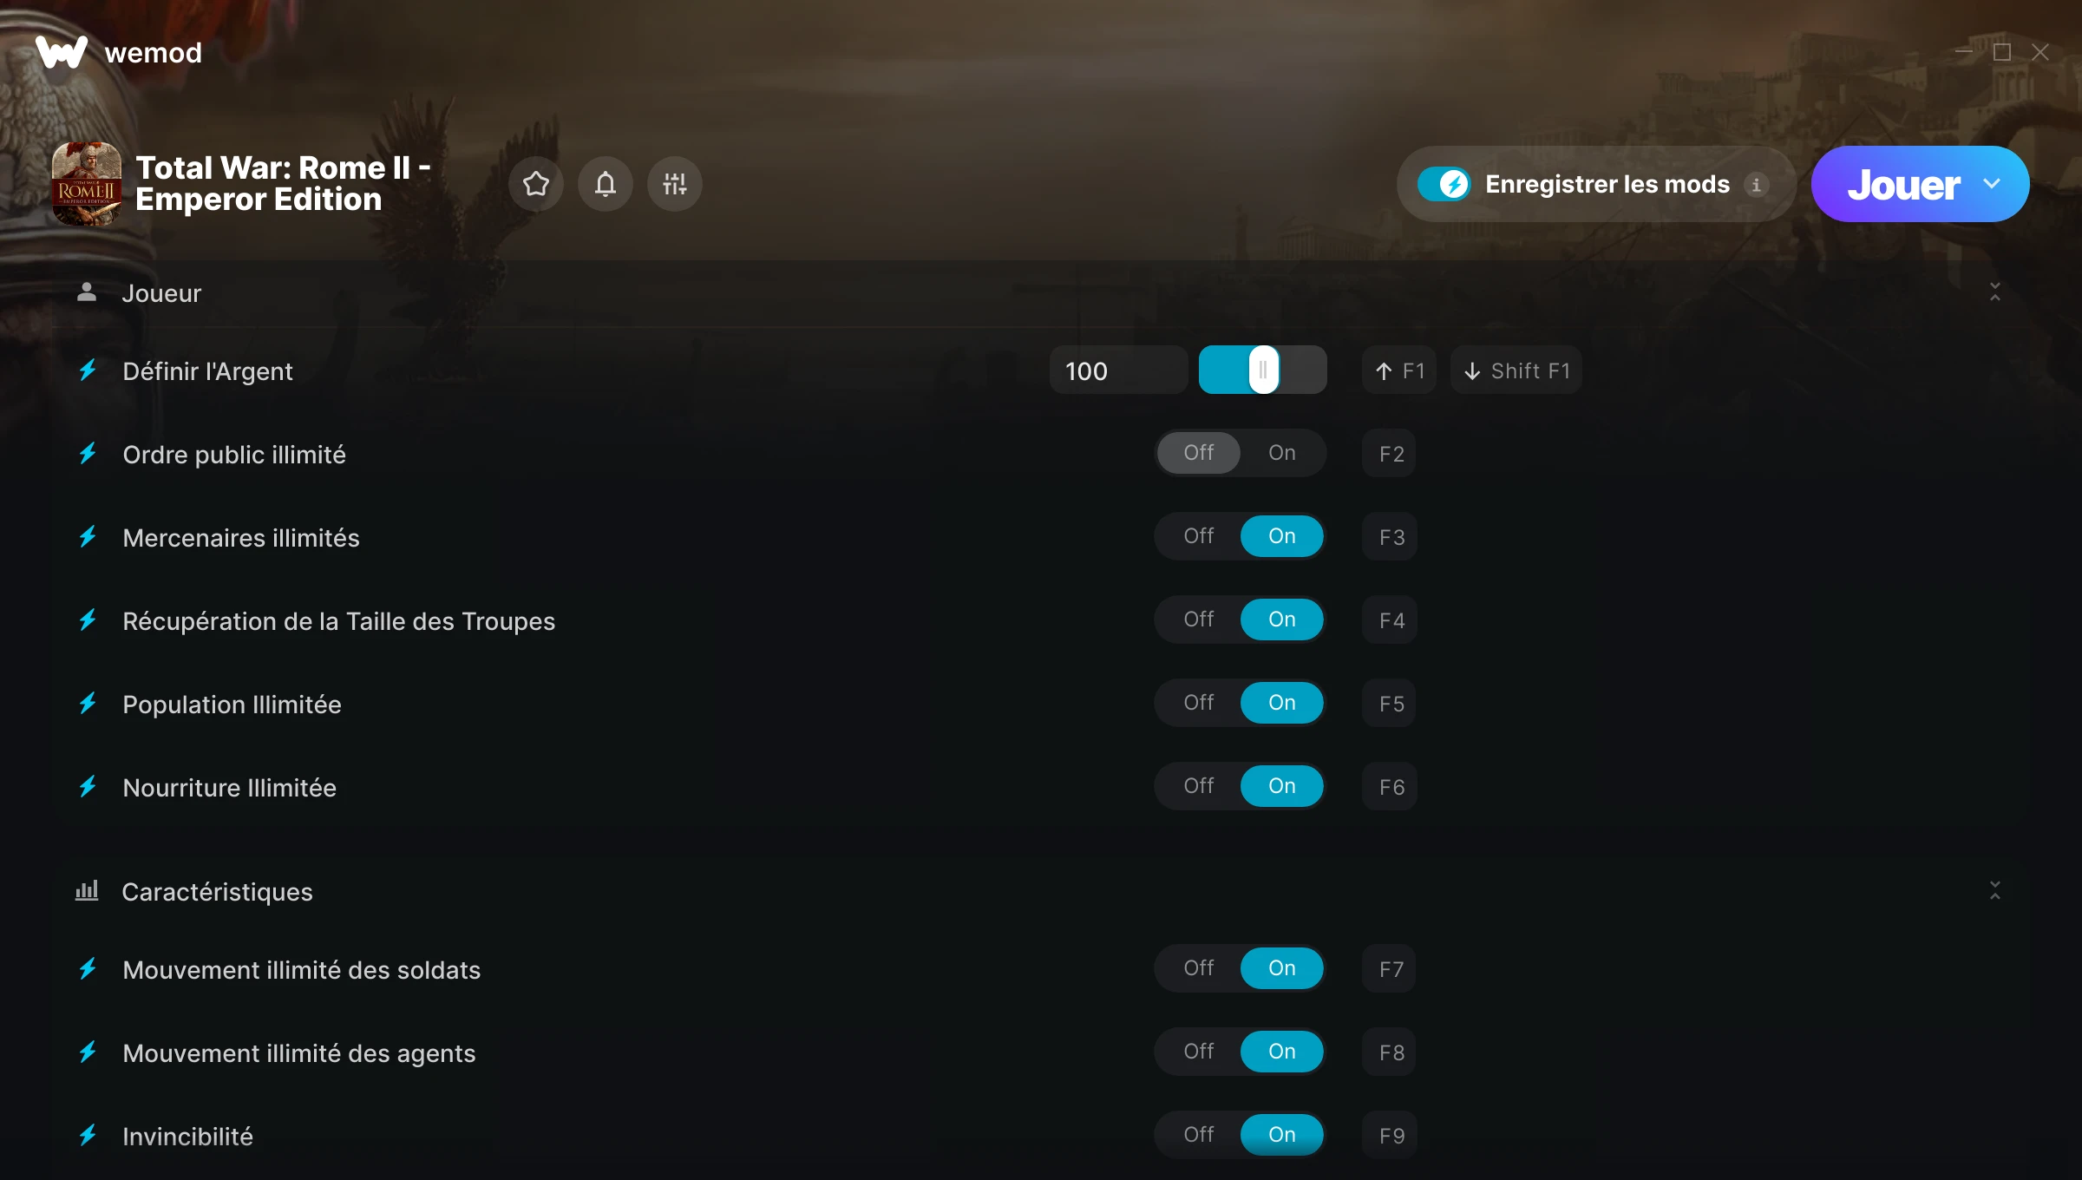Open the notifications bell icon
Screen dimensions: 2082x1180
coord(606,184)
